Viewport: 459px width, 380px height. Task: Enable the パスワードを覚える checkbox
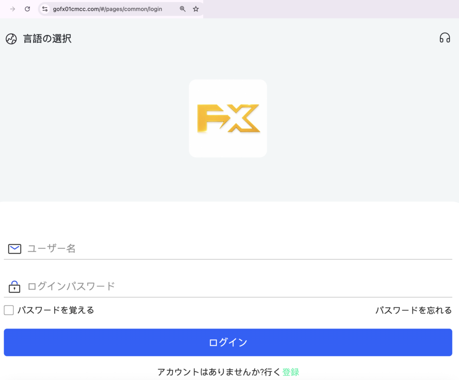pyautogui.click(x=9, y=310)
